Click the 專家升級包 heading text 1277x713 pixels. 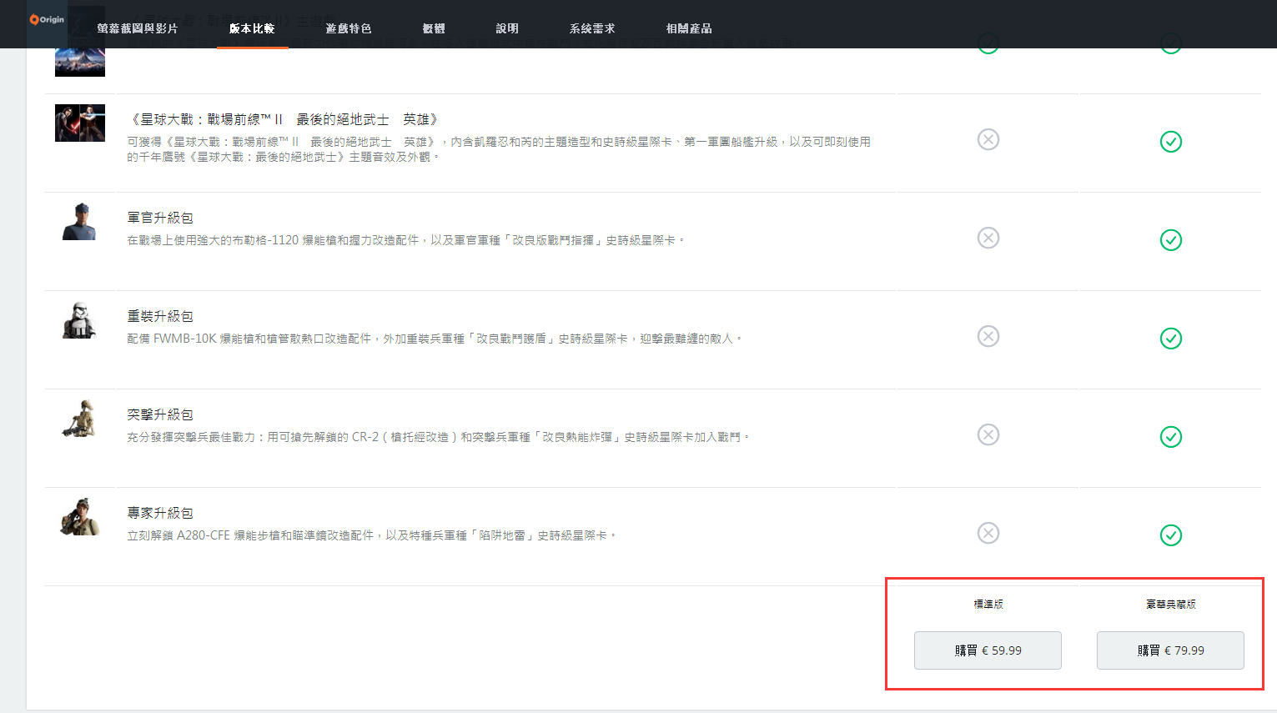pyautogui.click(x=160, y=513)
